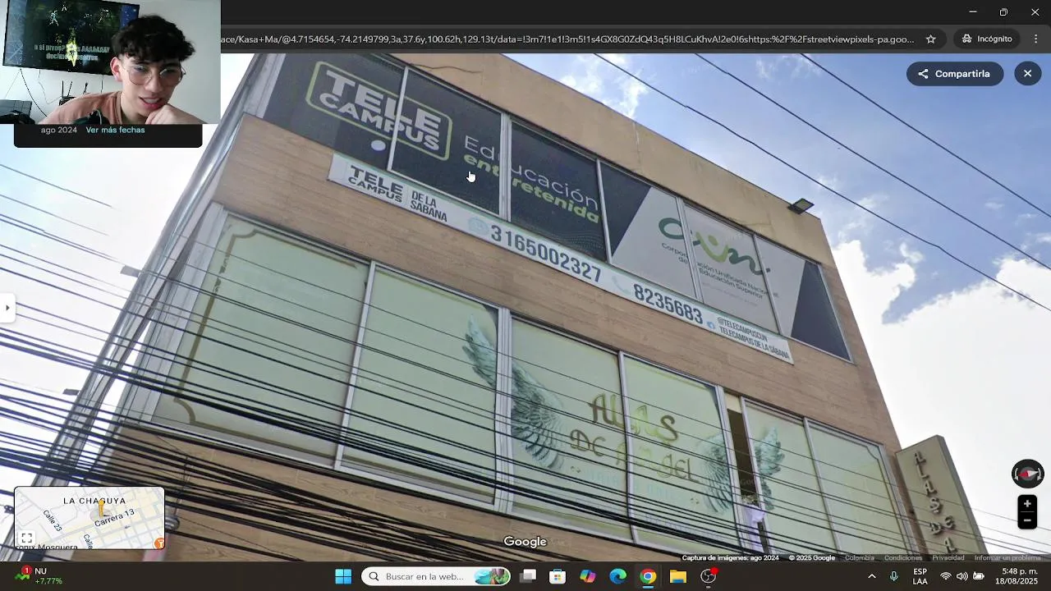
Task: Open the 'Ver más fechas' link
Action: 115,130
